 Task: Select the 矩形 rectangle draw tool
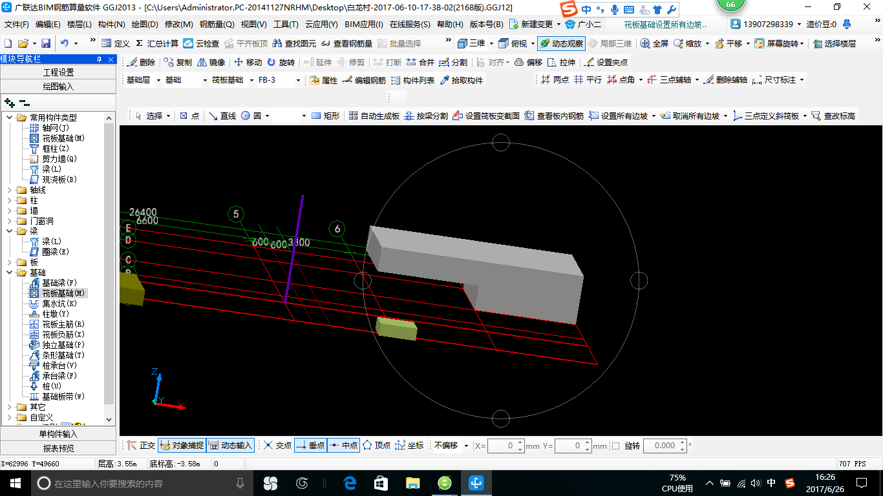[x=325, y=116]
